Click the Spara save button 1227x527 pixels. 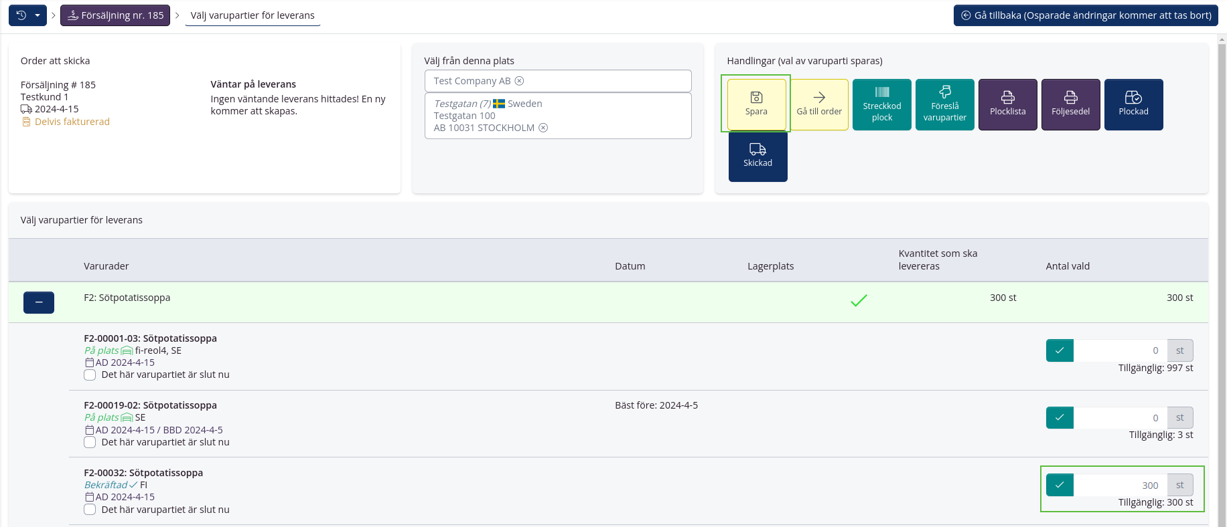tap(756, 104)
